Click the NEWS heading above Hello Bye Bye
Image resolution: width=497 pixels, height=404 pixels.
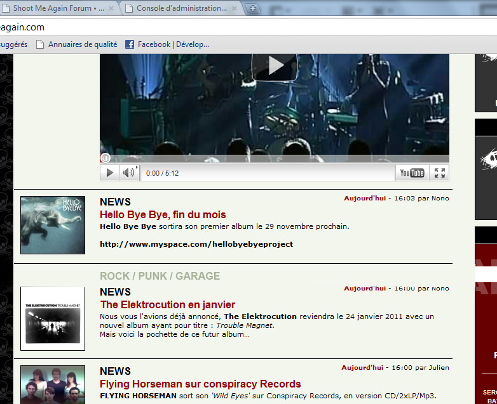(x=116, y=202)
